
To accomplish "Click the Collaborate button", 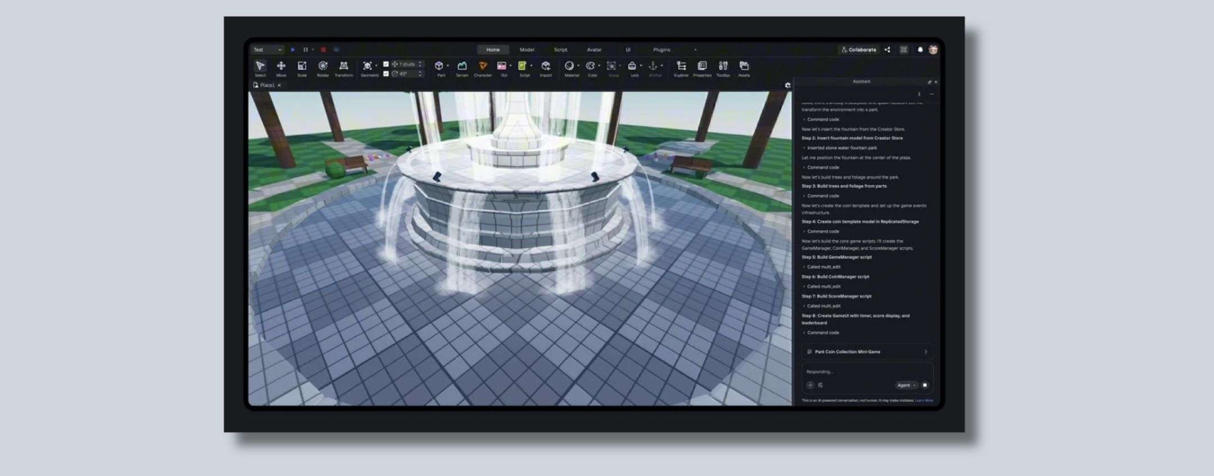I will pos(858,49).
